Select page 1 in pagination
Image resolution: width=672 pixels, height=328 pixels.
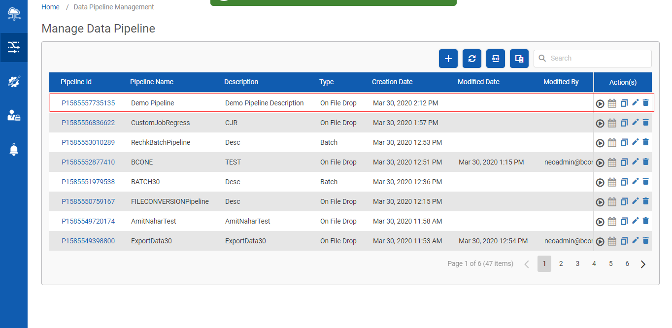[x=544, y=263]
